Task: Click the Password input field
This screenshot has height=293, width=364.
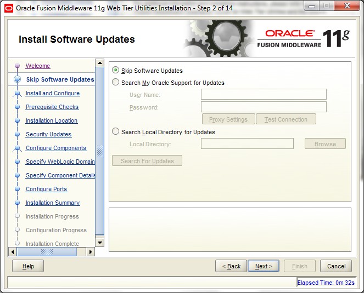Action: click(x=264, y=107)
